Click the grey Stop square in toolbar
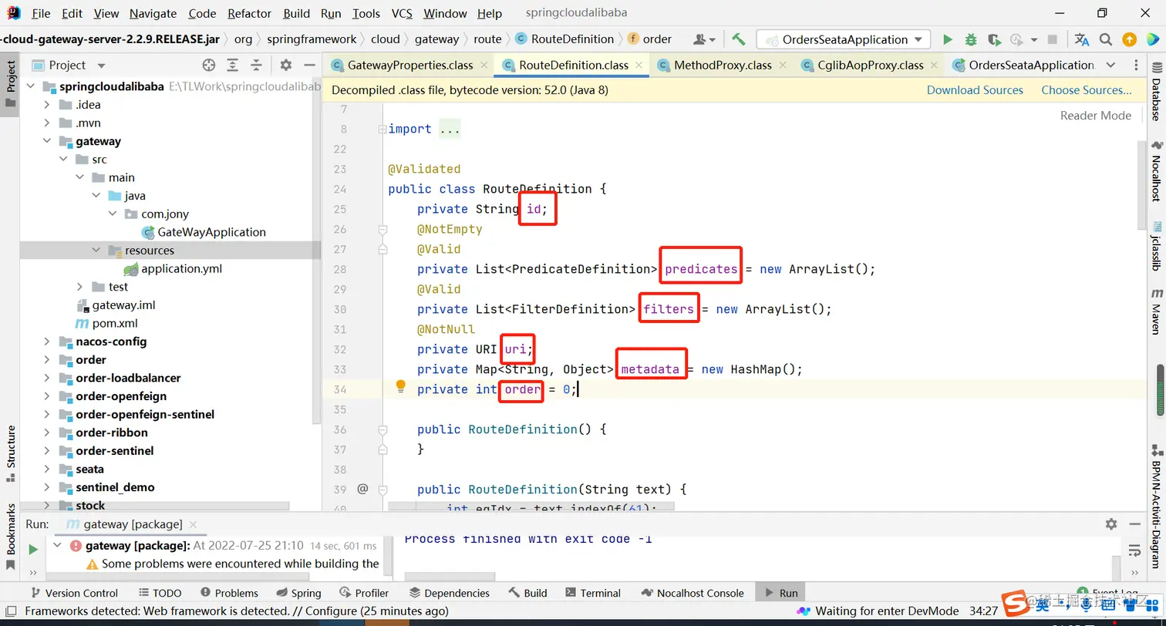Image resolution: width=1166 pixels, height=626 pixels. point(1053,39)
